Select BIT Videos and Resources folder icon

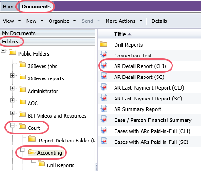[x=22, y=114]
